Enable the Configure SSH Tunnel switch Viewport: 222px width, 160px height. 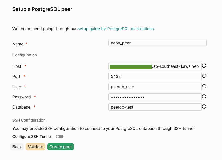60,137
